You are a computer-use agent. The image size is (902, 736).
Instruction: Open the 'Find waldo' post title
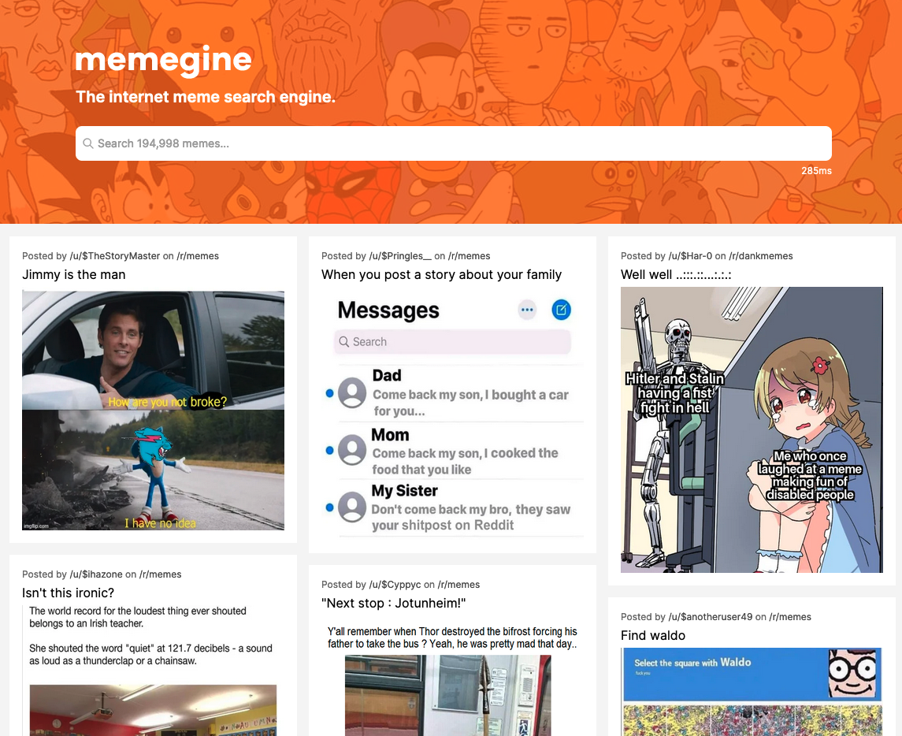pos(653,635)
